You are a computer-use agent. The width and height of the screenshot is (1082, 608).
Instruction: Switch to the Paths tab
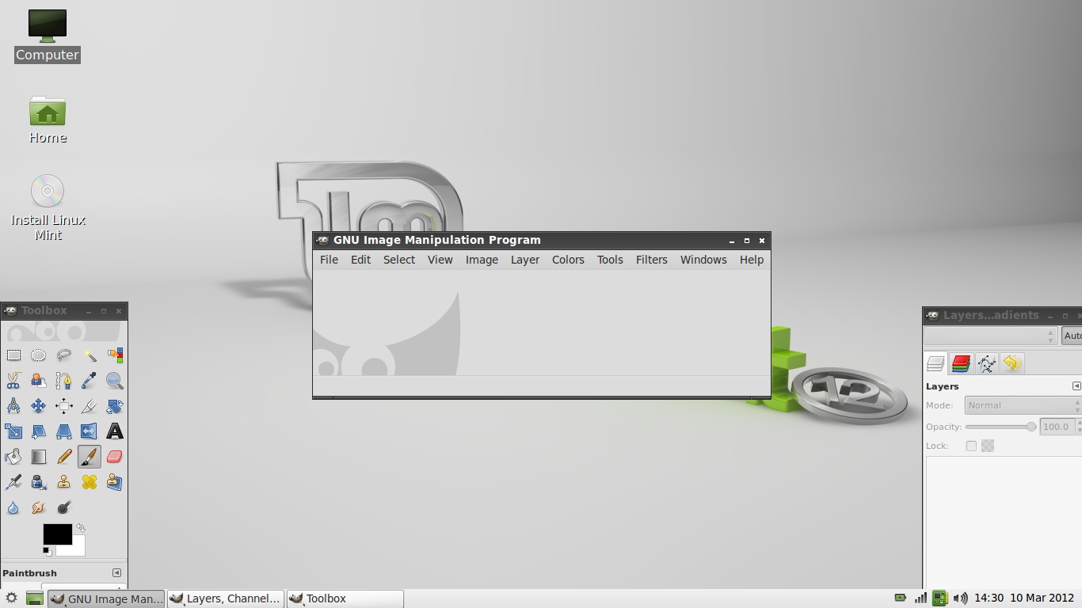(986, 363)
